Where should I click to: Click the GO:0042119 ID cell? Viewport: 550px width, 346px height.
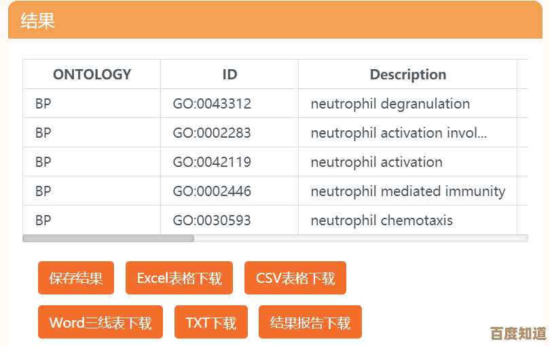coord(212,162)
